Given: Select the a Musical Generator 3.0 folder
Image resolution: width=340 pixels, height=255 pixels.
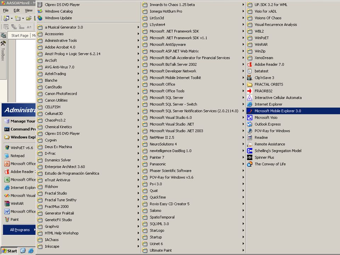Looking at the screenshot, I should click(x=88, y=27).
